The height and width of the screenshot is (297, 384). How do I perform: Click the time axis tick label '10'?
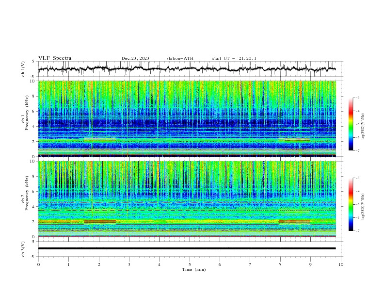tap(341, 264)
